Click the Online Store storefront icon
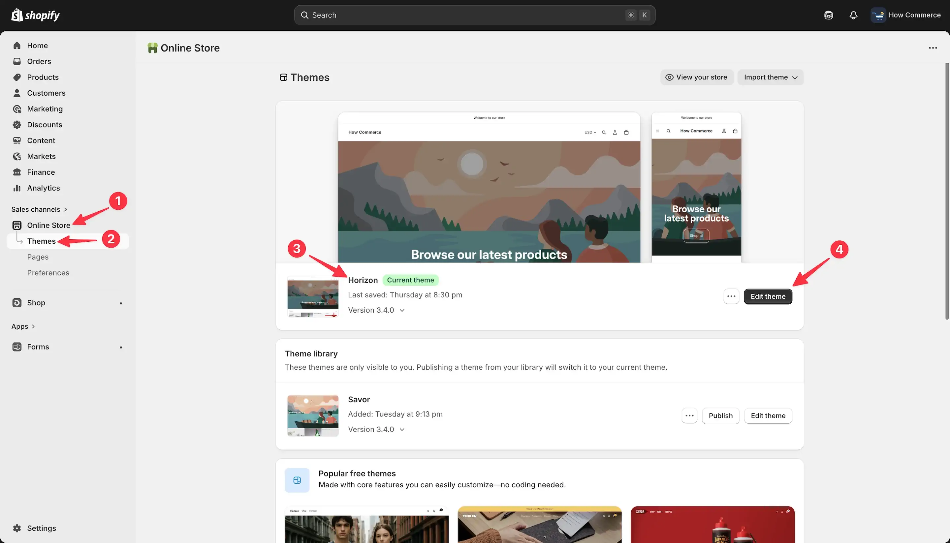The height and width of the screenshot is (543, 950). (17, 225)
